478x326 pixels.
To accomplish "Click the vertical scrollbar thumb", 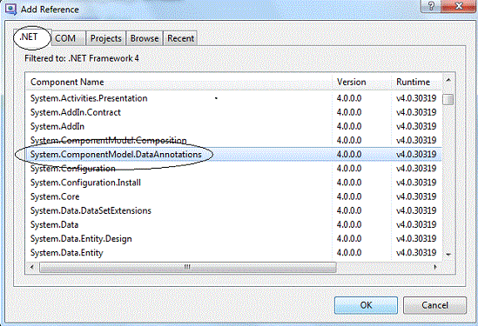I will pos(448,99).
